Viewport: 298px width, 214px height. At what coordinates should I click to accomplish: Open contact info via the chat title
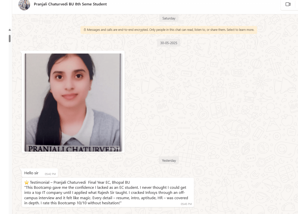tap(70, 4)
